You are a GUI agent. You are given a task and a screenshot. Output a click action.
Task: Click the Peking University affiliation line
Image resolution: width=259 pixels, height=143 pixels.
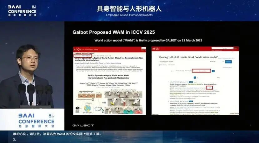109,85
